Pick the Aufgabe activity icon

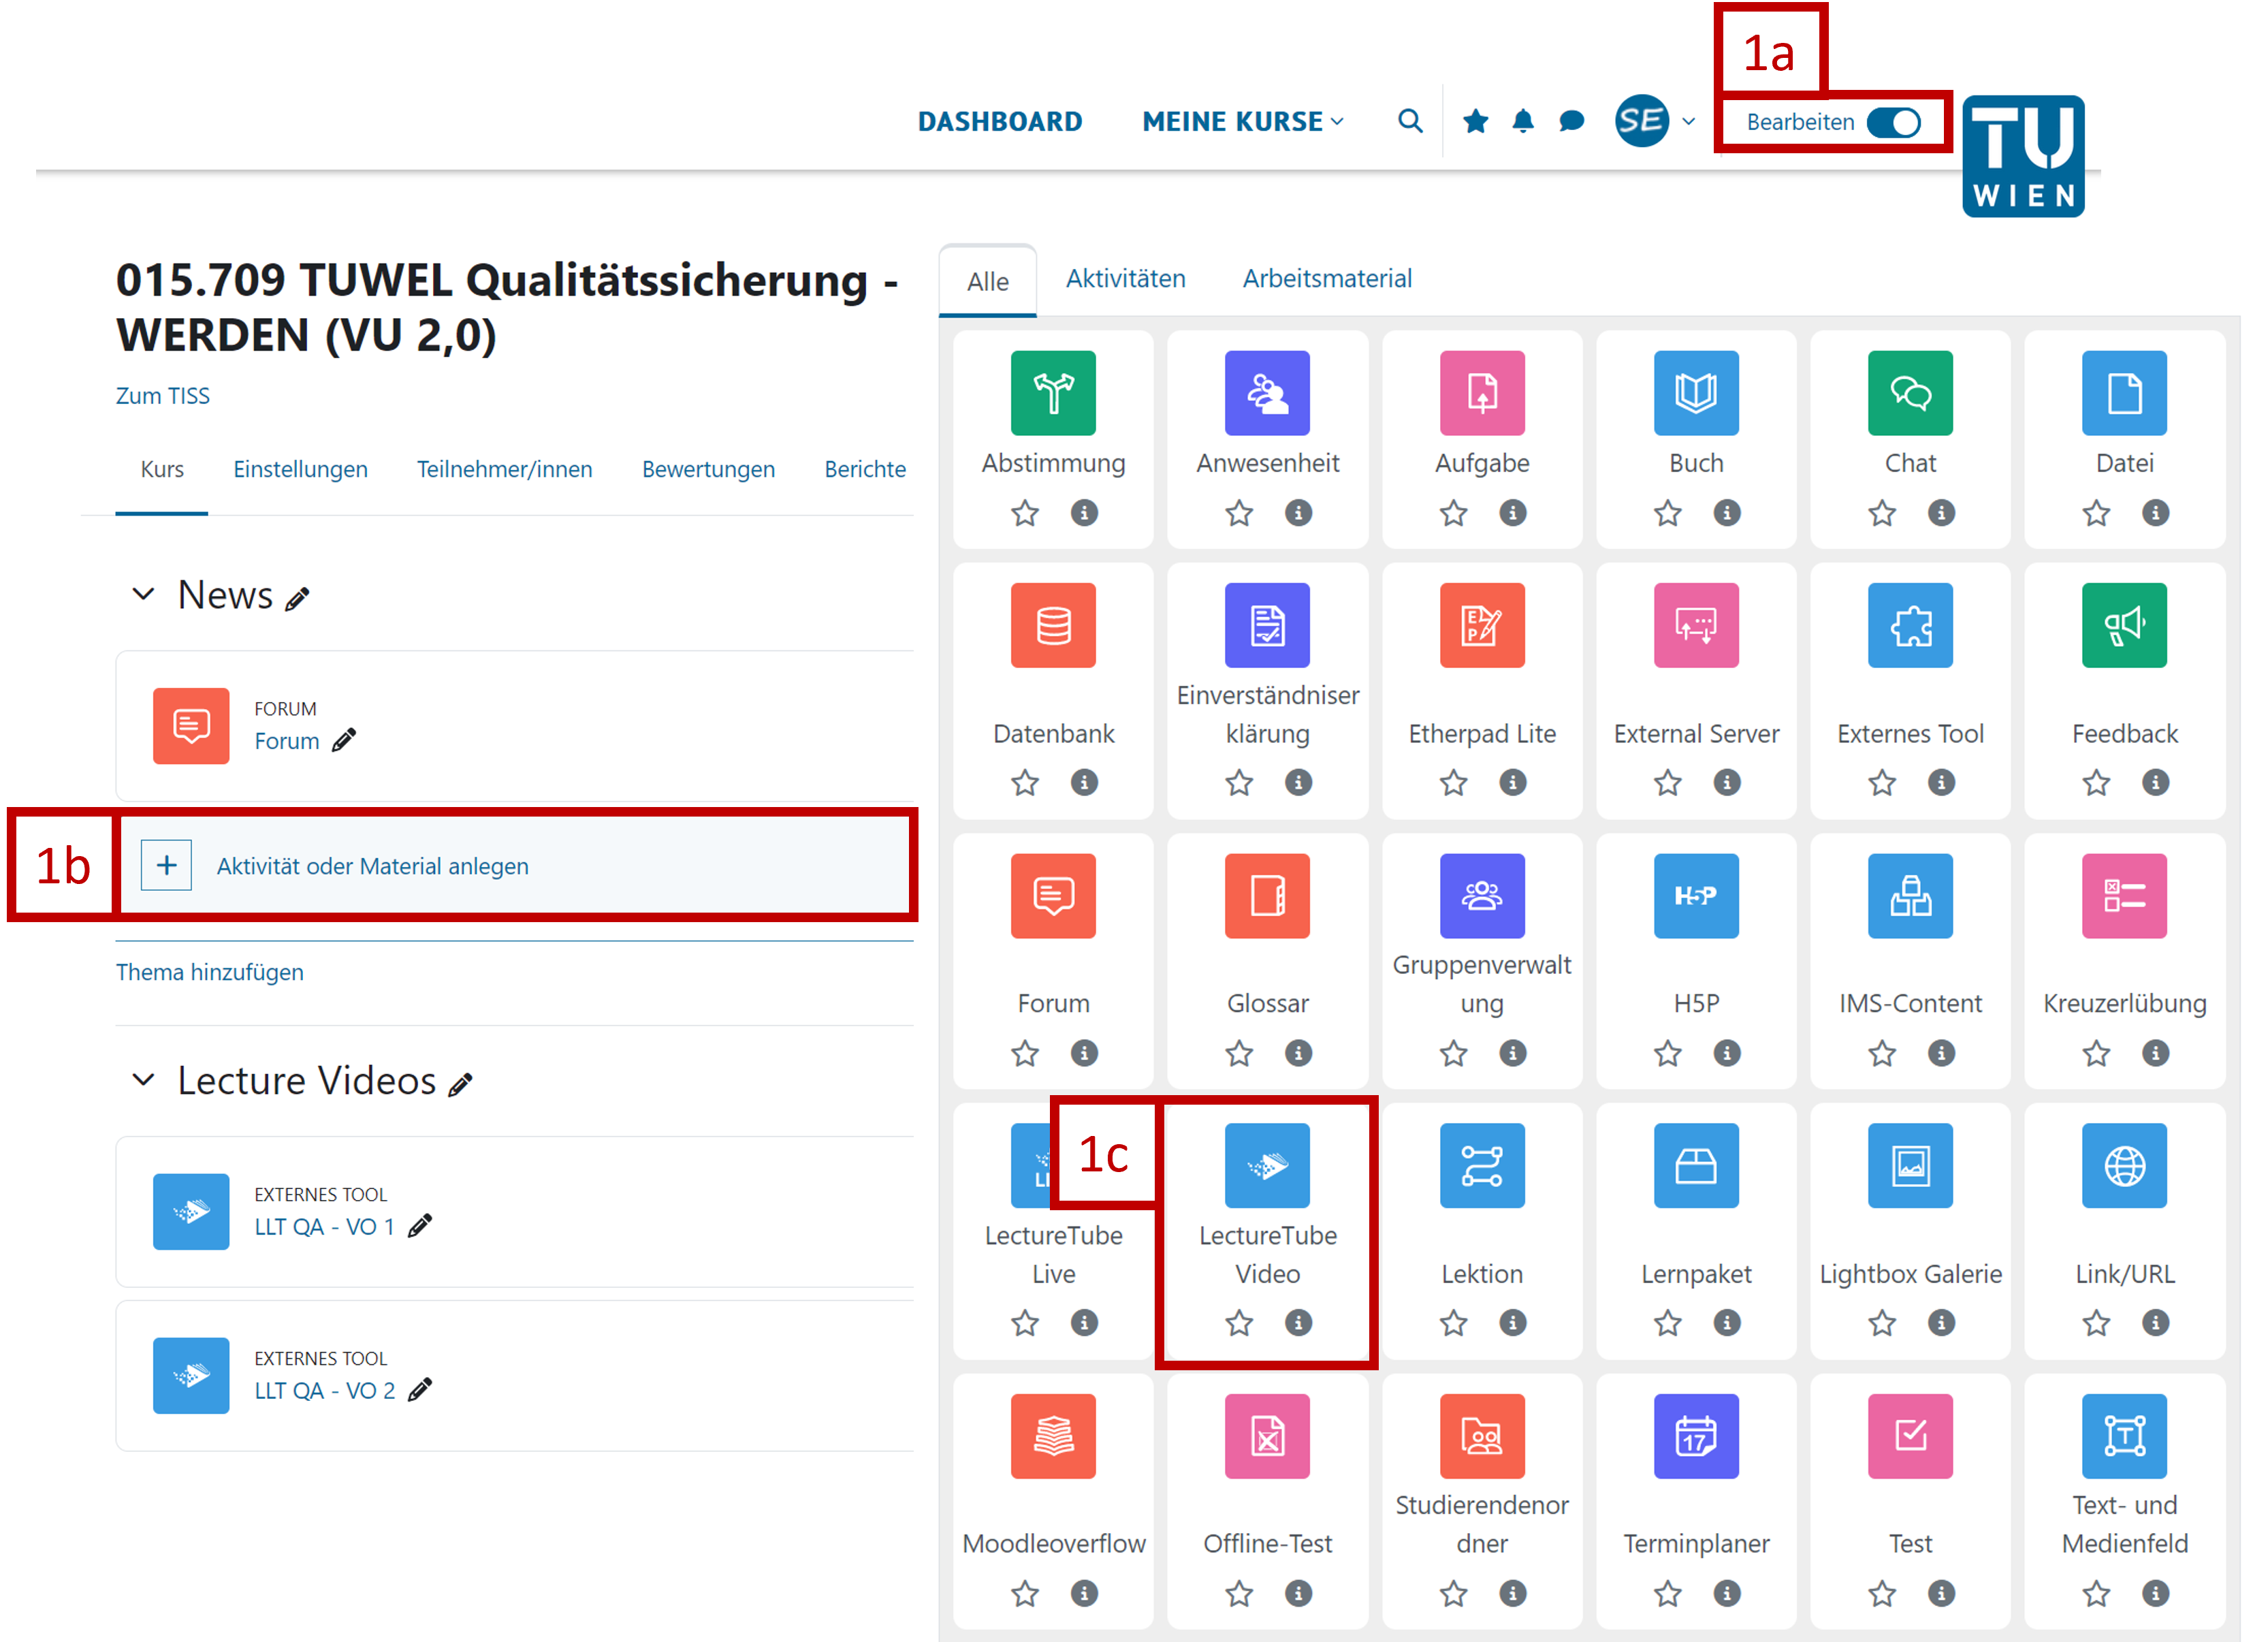point(1482,393)
